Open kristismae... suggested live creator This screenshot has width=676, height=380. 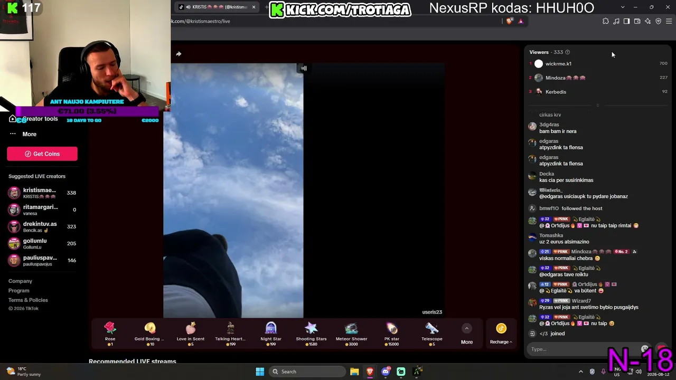[x=42, y=193]
